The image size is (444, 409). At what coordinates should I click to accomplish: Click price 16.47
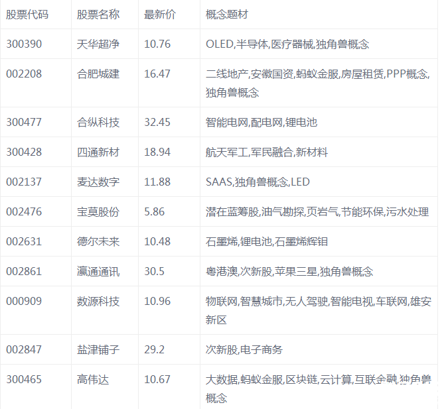[157, 74]
